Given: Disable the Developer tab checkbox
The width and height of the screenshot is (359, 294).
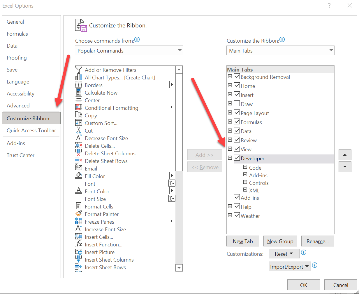Looking at the screenshot, I should point(237,158).
